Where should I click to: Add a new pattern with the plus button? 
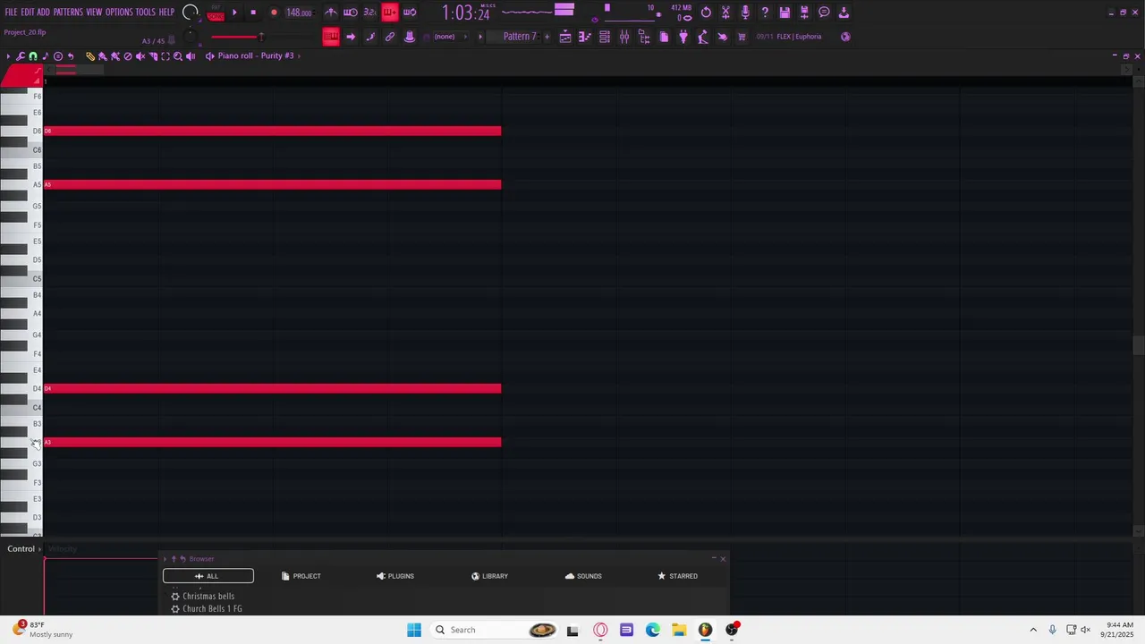[547, 37]
